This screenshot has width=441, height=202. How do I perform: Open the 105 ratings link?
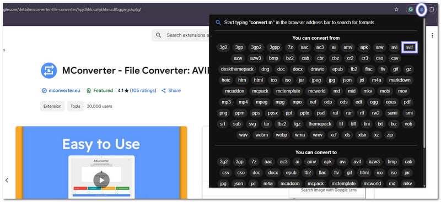click(x=143, y=90)
